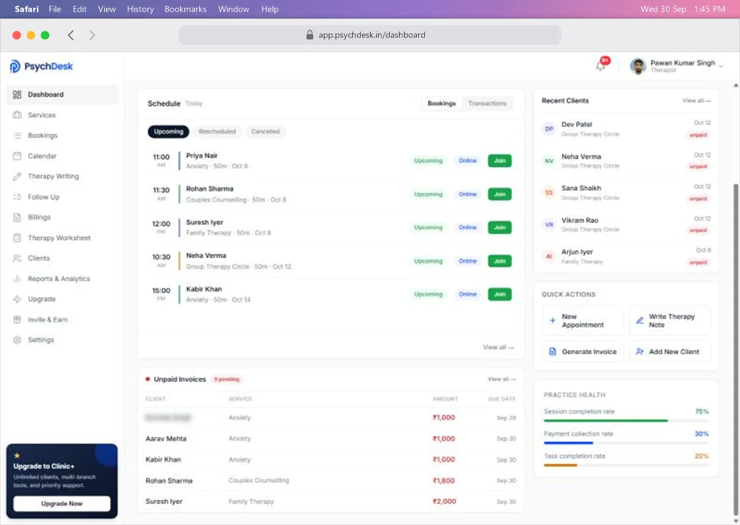Join Kabir Khan's 15:00 session
Screen dimensions: 740x525
(x=499, y=295)
